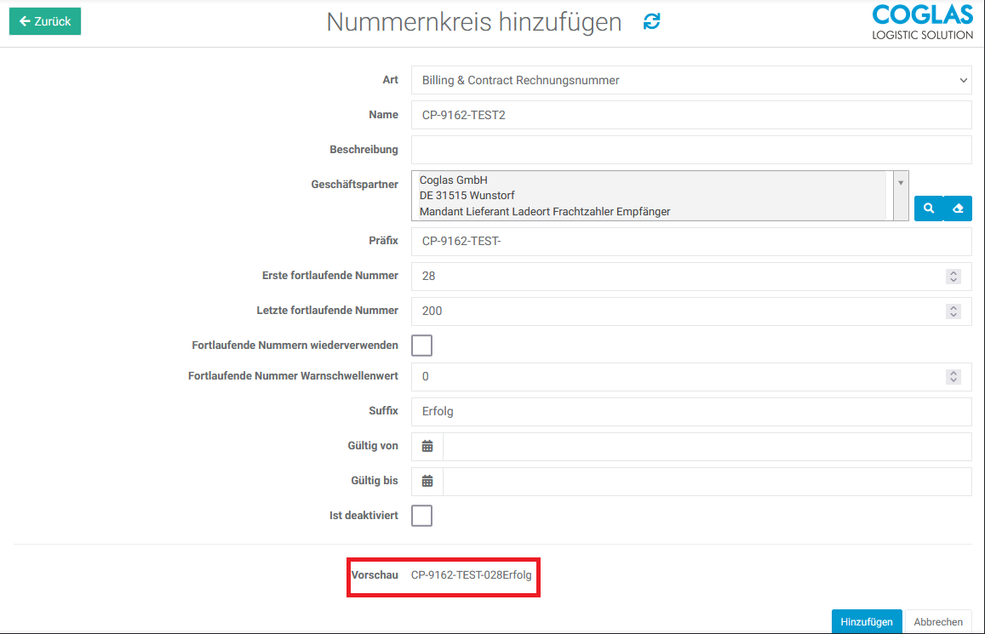Click the stepper on Letzte fortlaufende Nummer
This screenshot has width=985, height=634.
tap(954, 311)
